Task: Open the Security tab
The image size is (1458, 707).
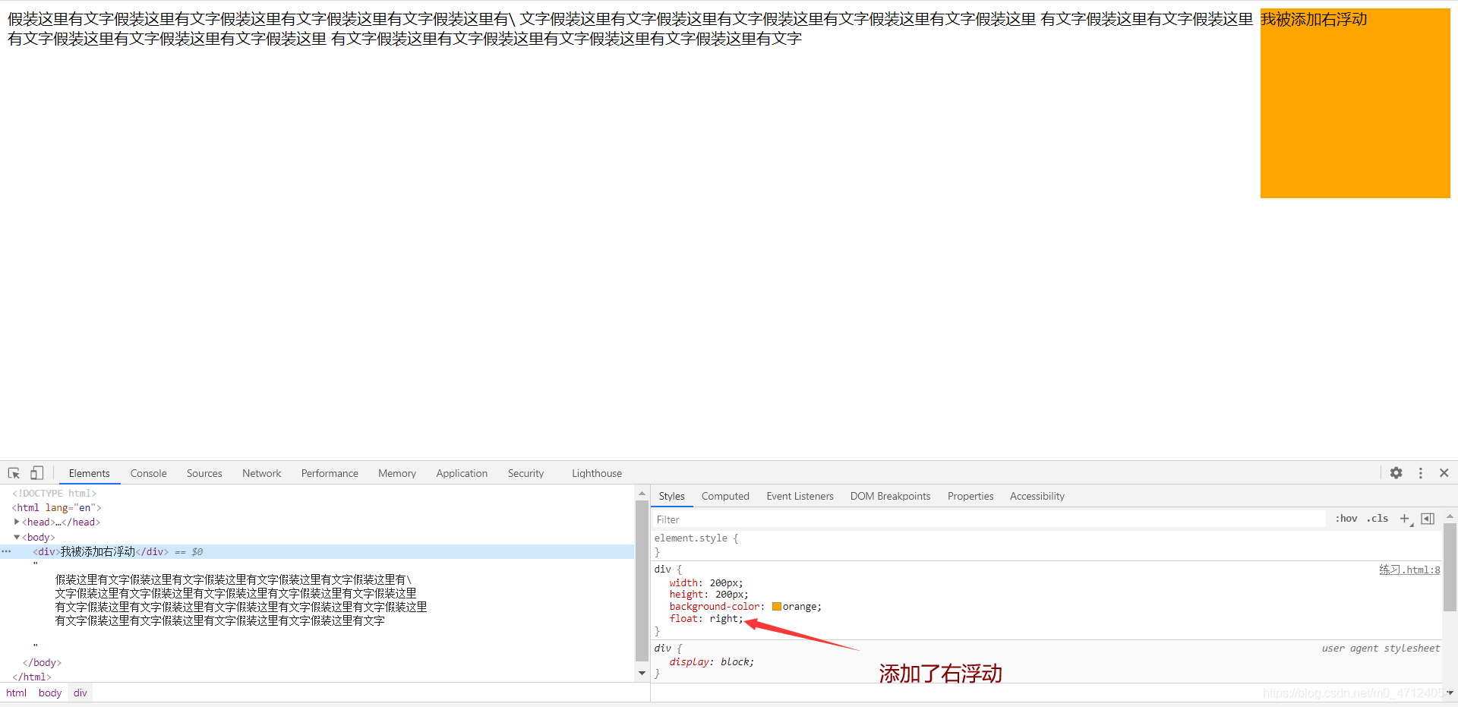Action: (525, 473)
